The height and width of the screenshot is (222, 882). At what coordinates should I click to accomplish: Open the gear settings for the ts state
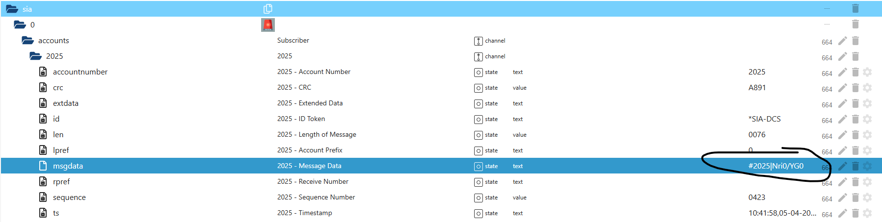[x=867, y=213]
